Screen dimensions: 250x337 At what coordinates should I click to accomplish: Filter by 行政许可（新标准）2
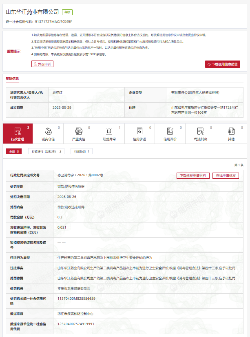46,151
